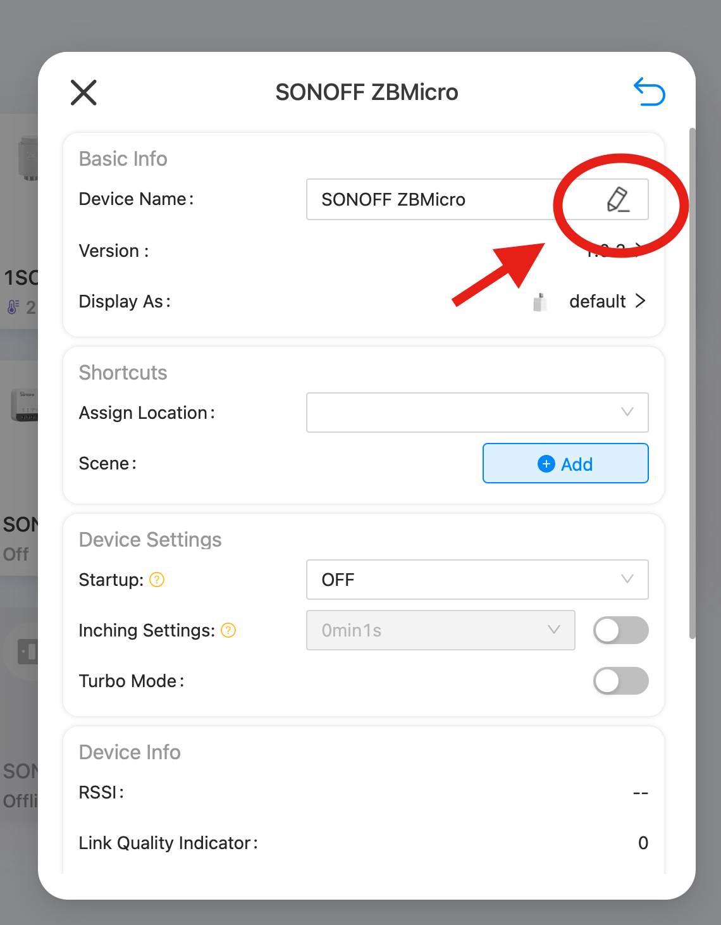Turn on Turbo Mode switch
The width and height of the screenshot is (721, 925).
tap(620, 681)
